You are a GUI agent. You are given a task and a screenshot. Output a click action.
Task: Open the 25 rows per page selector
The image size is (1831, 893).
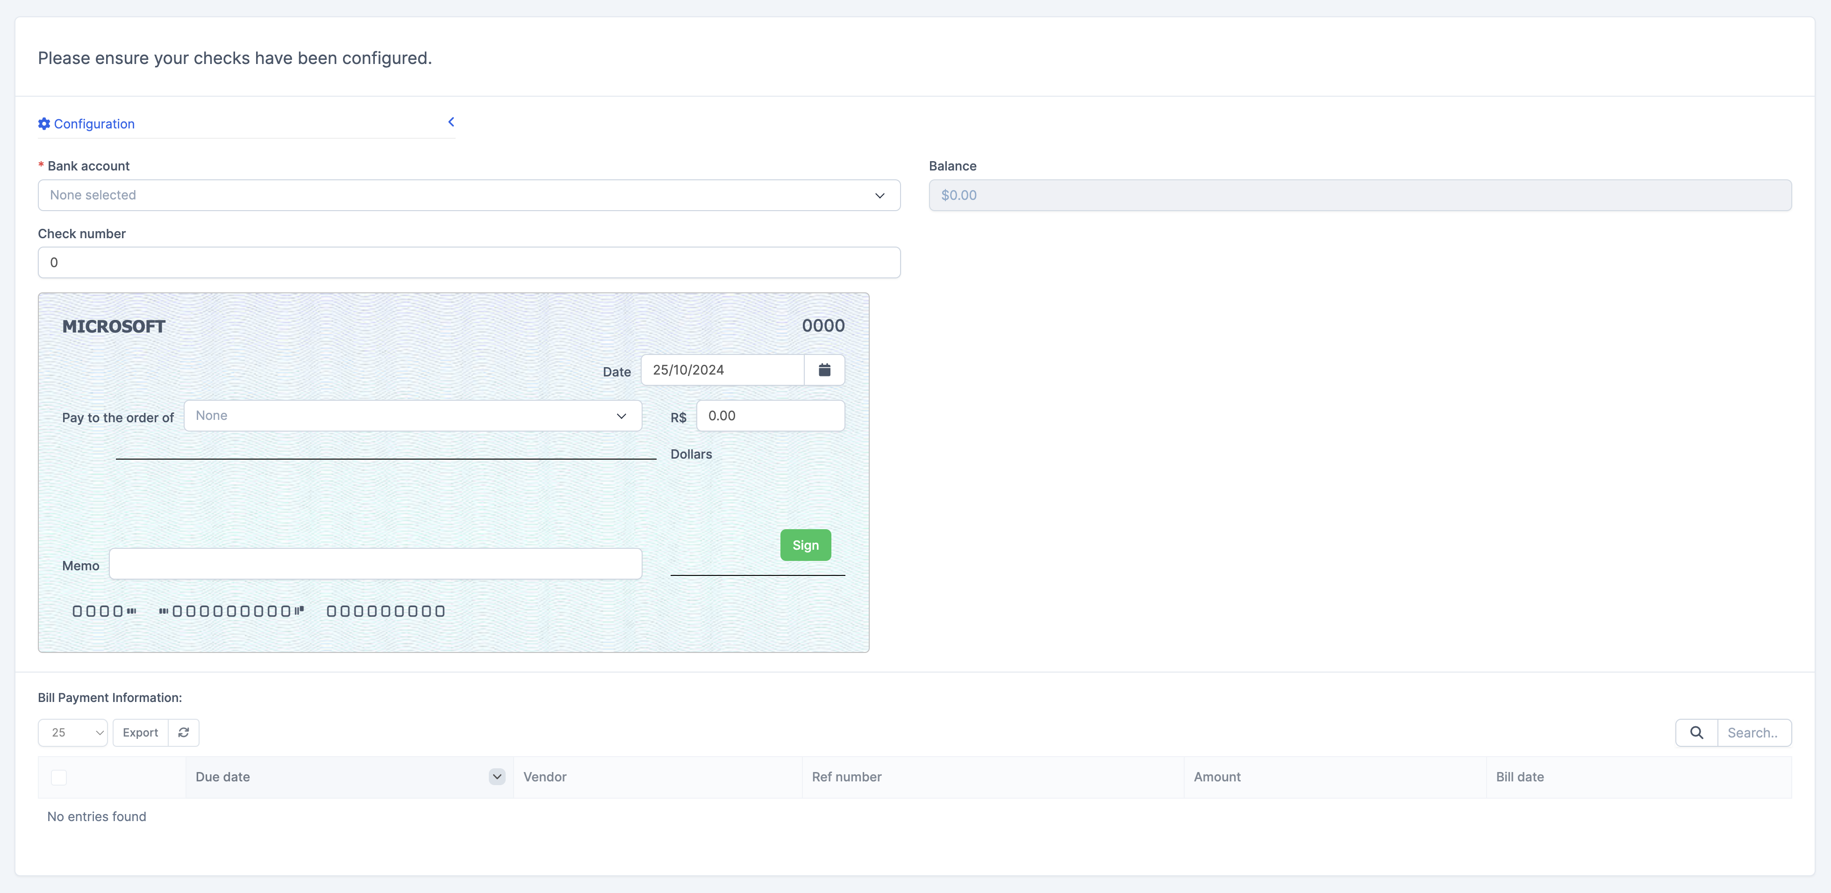coord(72,732)
